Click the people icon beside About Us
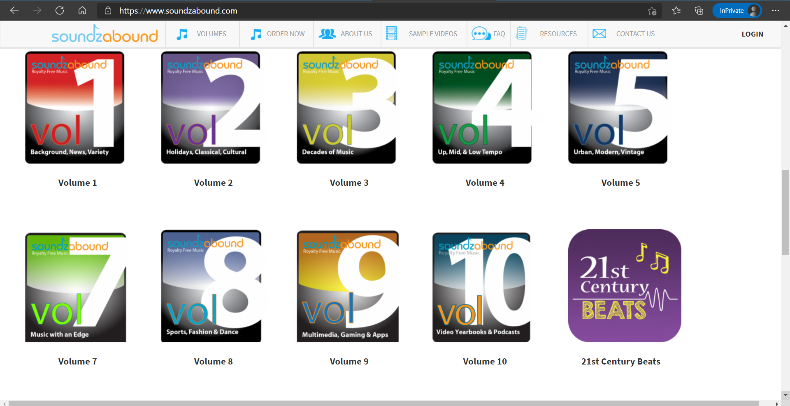 (328, 34)
